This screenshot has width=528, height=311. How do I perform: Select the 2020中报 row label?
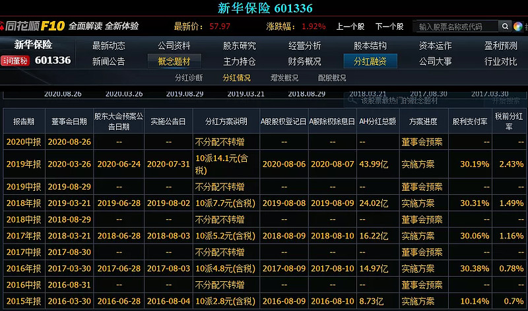point(24,142)
